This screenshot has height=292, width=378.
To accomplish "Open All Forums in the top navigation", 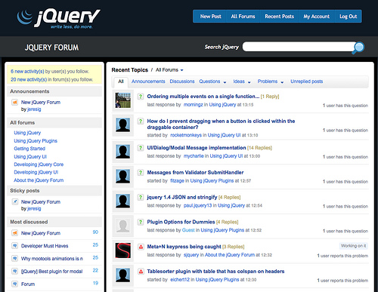I will (x=243, y=17).
